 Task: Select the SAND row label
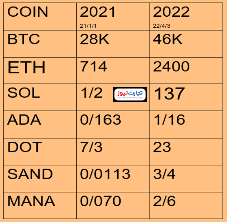tap(40, 178)
